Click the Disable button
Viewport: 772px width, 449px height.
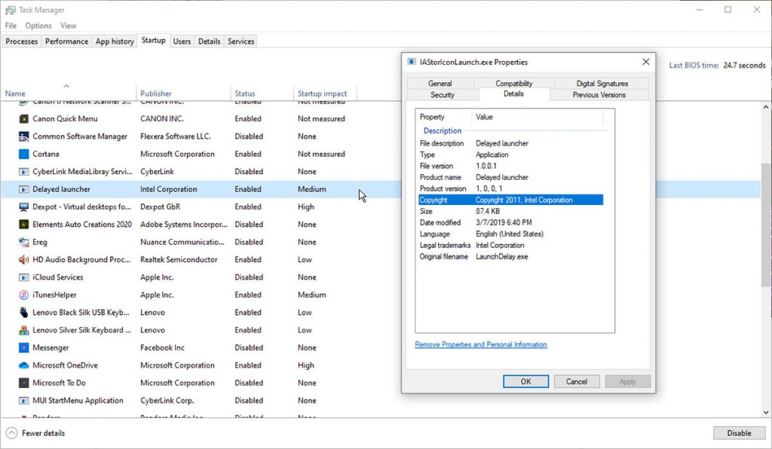pos(739,433)
